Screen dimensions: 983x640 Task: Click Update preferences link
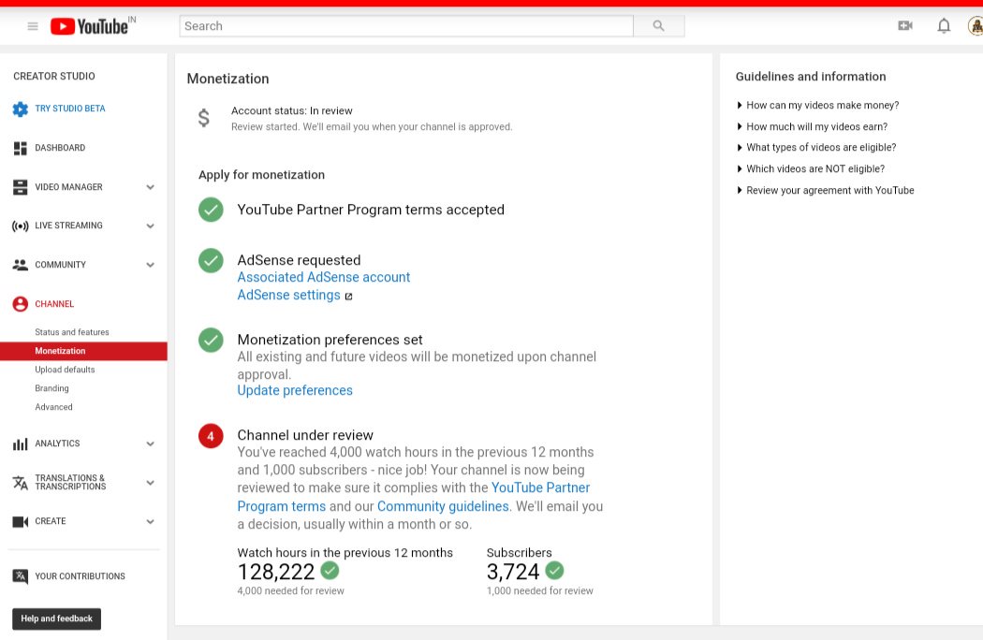coord(295,390)
